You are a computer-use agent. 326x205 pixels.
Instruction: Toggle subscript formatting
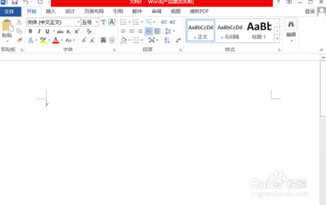[x=69, y=32]
